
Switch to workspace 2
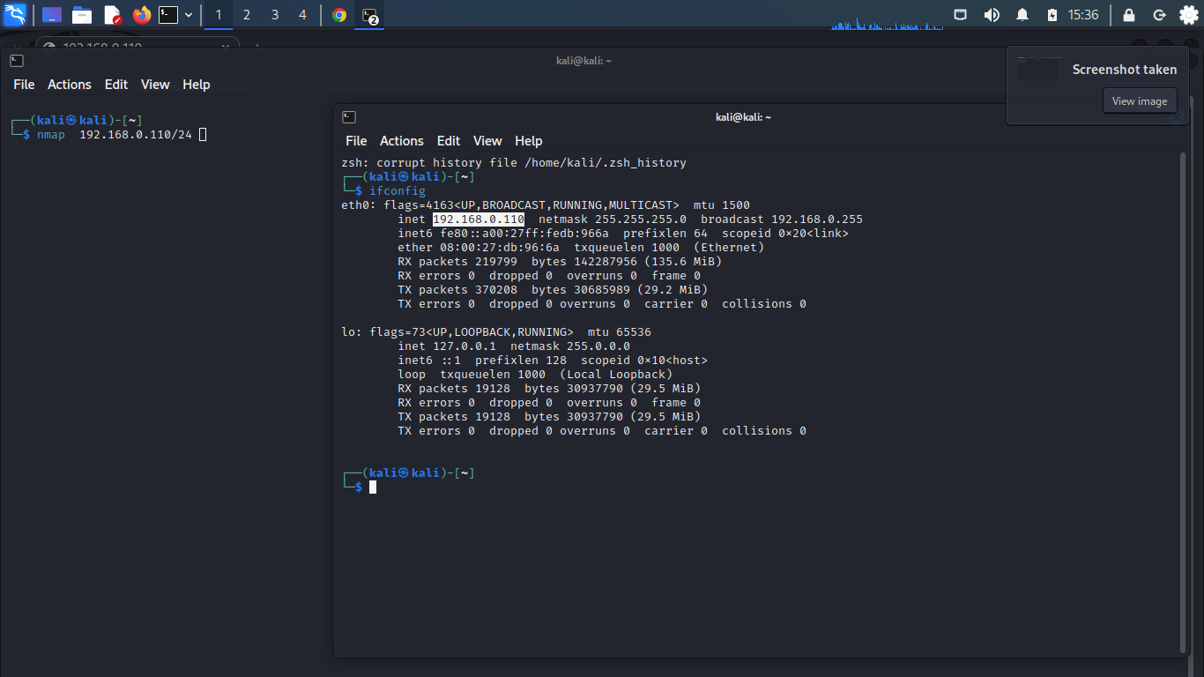(247, 15)
